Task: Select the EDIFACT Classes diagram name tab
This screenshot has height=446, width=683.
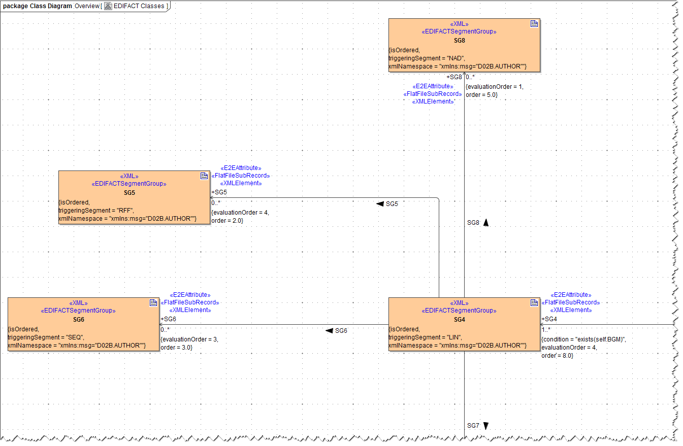Action: [138, 6]
